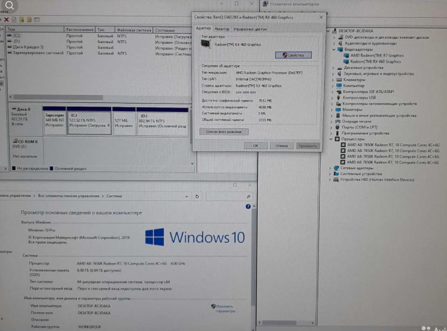Click Мыши и иные указывающие устройства icon
447x331 pixels.
click(338, 115)
